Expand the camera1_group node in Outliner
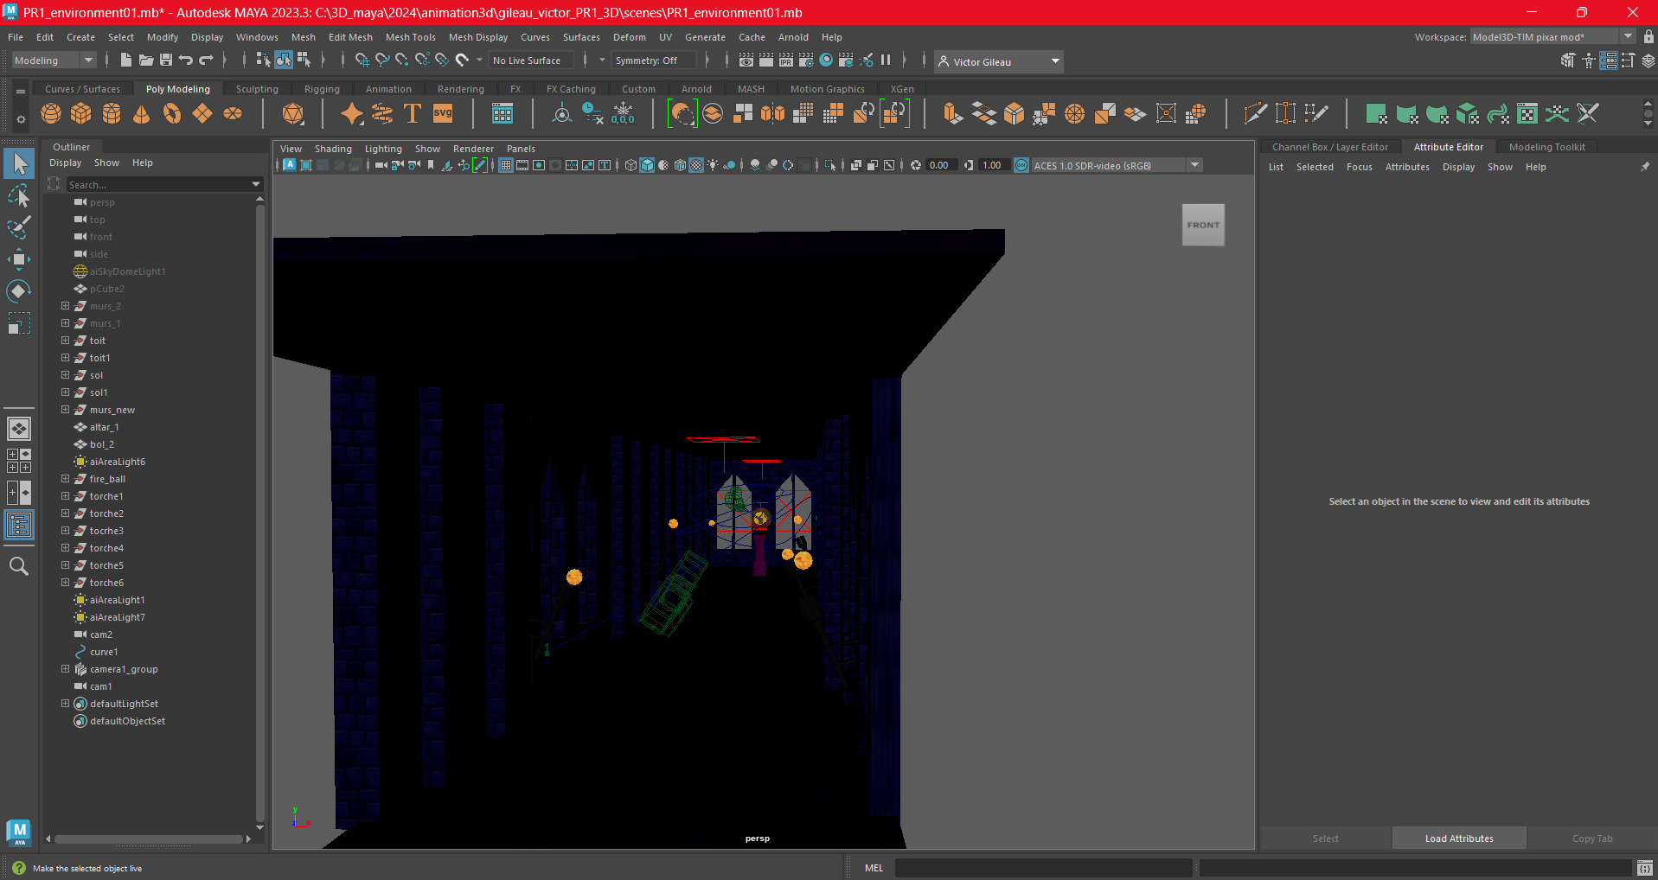 point(65,669)
